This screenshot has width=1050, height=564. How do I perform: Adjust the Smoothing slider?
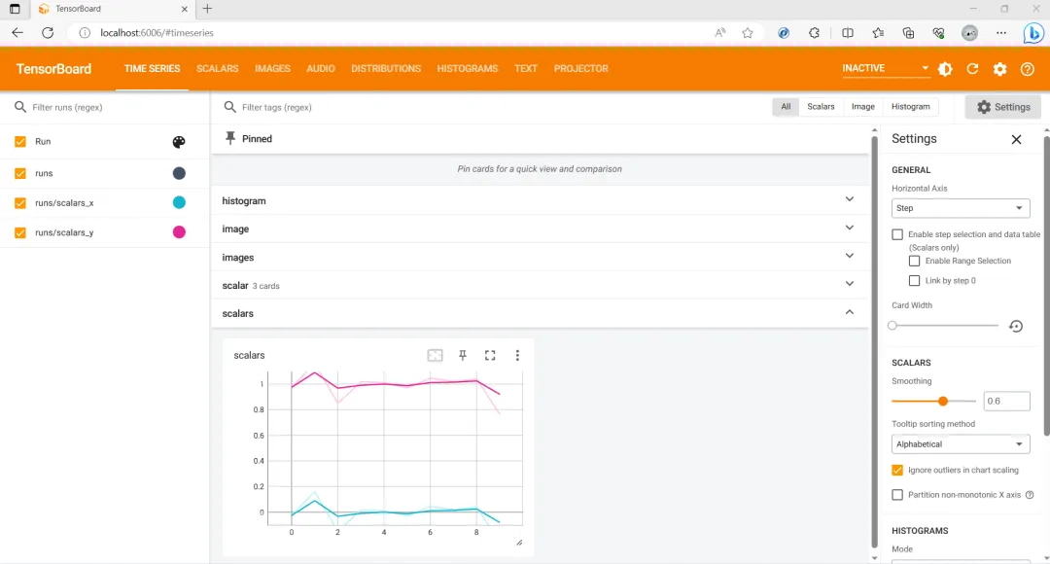941,401
